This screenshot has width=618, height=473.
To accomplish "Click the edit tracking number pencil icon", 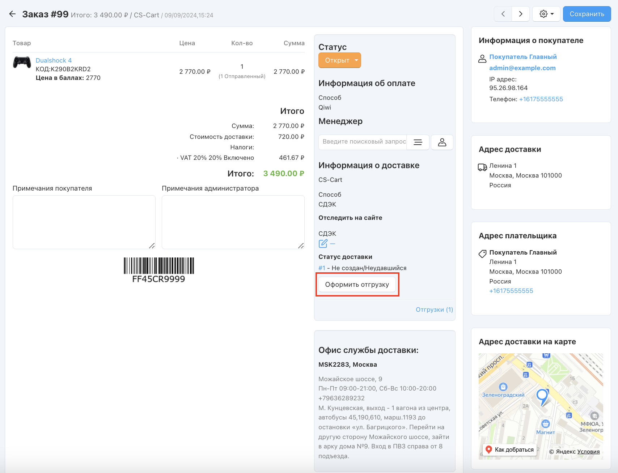I will coord(323,244).
